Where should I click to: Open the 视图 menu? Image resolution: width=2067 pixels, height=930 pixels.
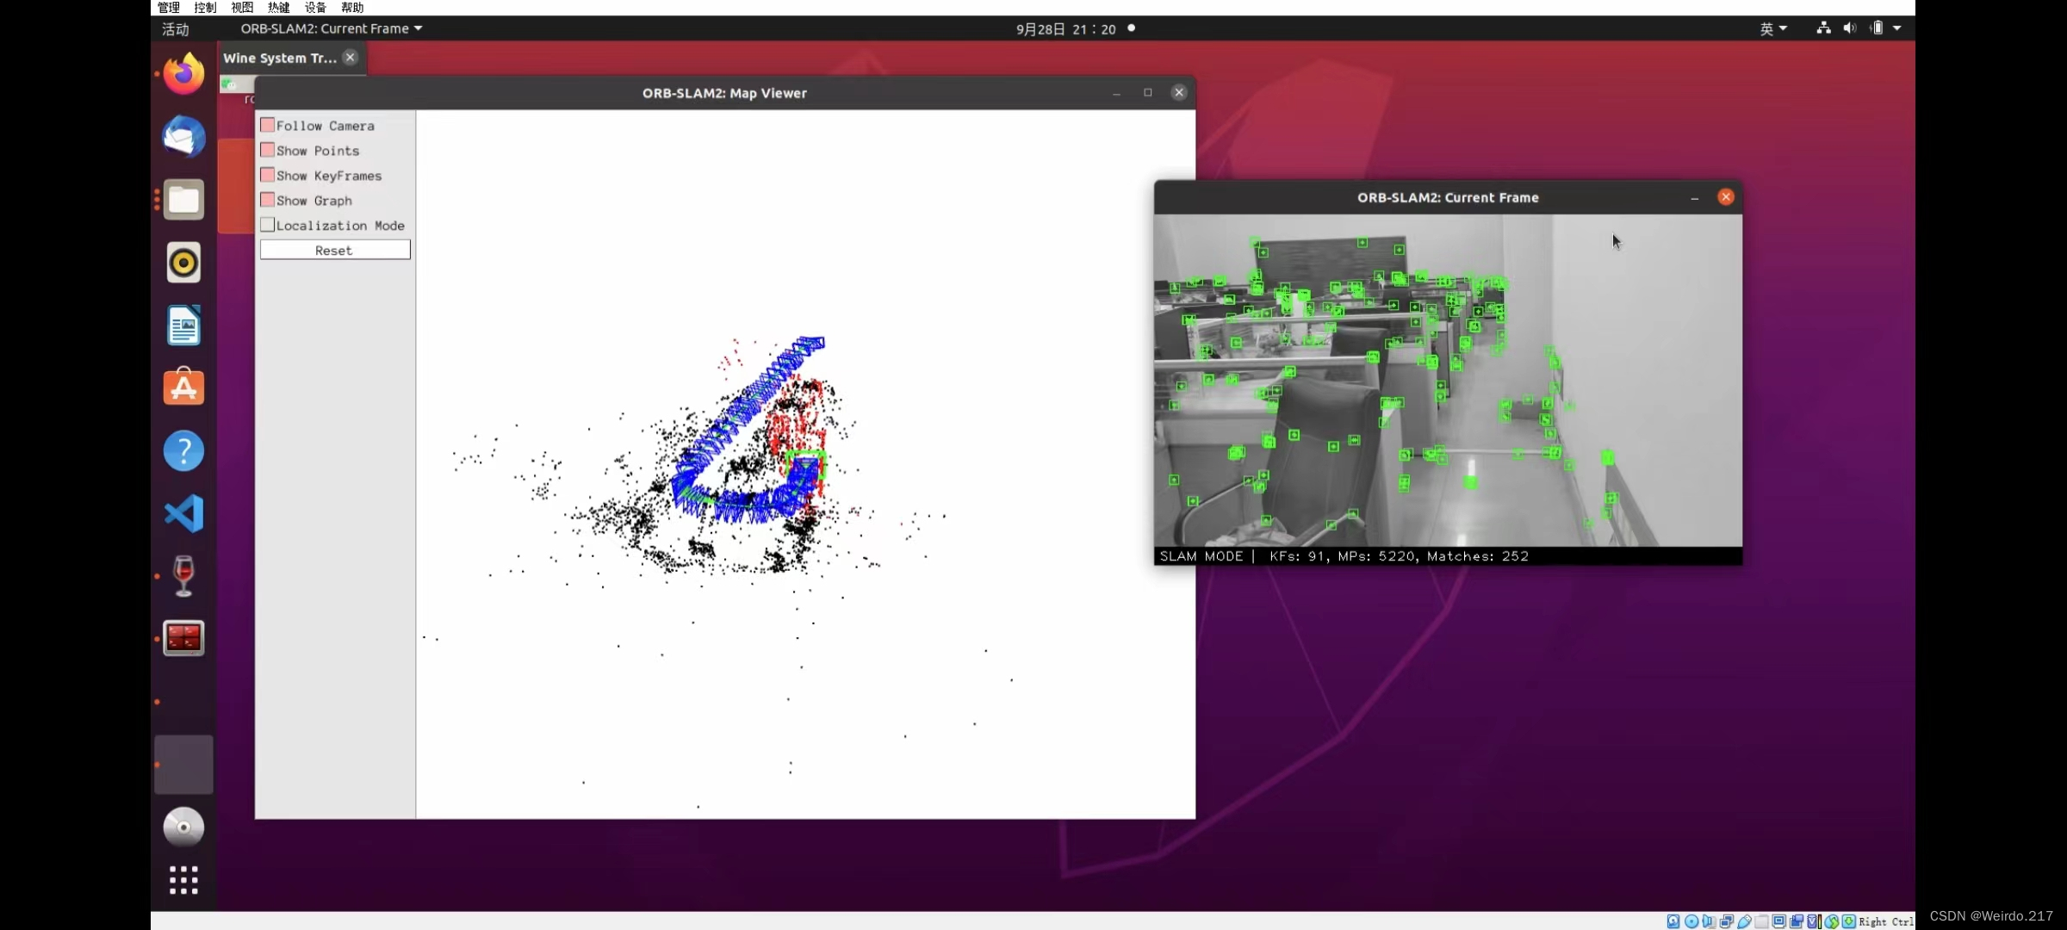point(242,7)
